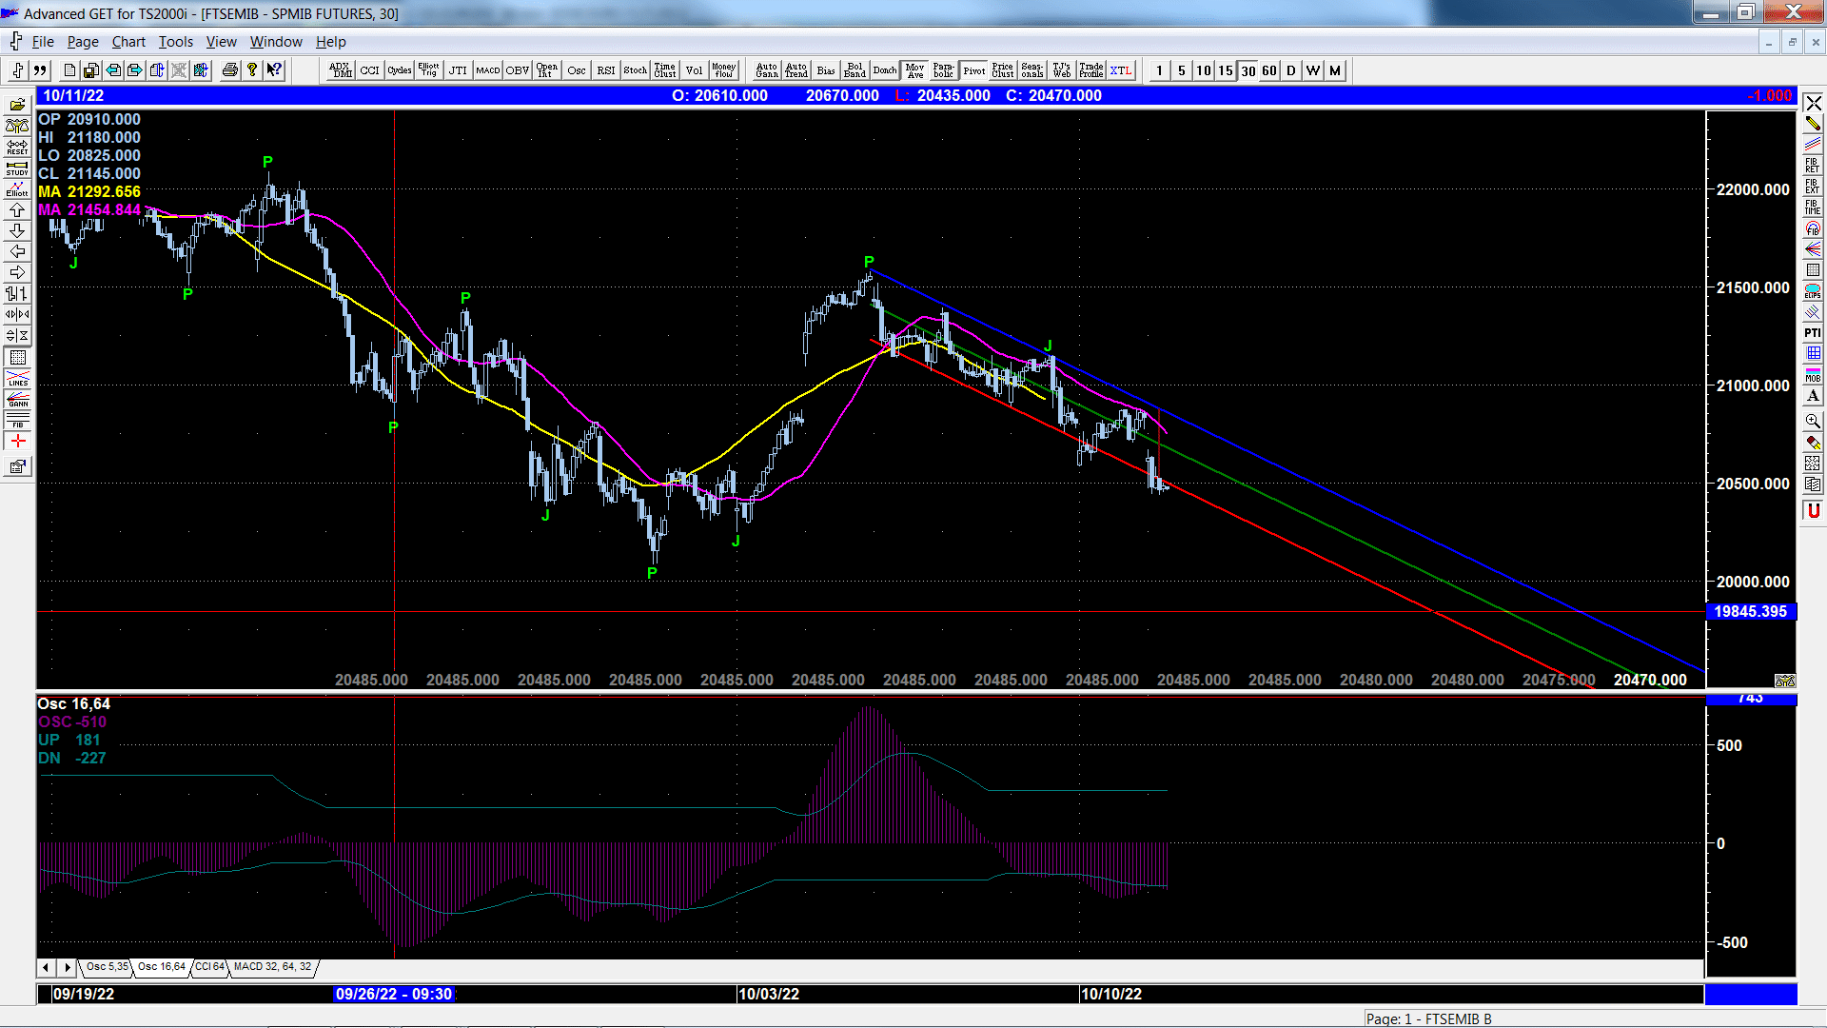Click the up arrow scroll chart icon
The width and height of the screenshot is (1827, 1028).
coord(17,209)
